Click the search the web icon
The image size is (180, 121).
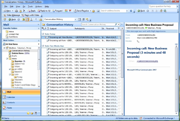(x=165, y=11)
